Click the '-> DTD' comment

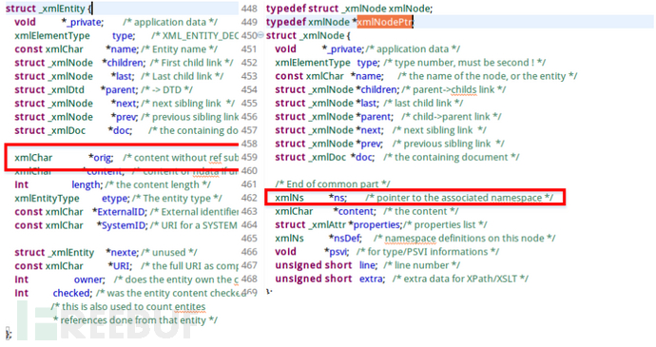click(x=167, y=90)
